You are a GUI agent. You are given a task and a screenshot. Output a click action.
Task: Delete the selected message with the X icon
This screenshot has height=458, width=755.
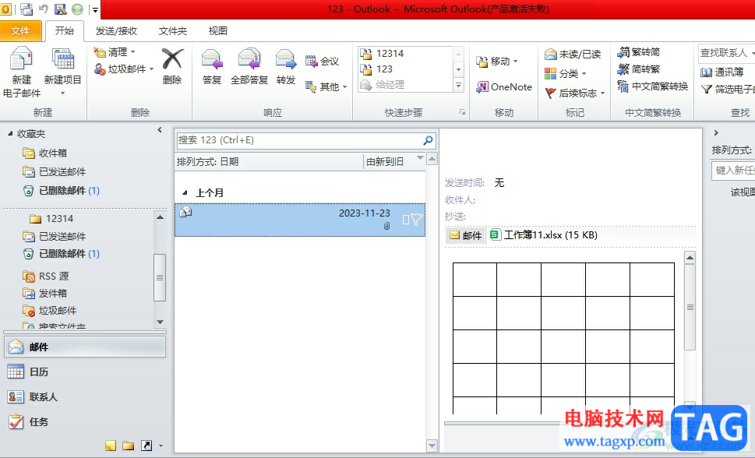point(172,66)
